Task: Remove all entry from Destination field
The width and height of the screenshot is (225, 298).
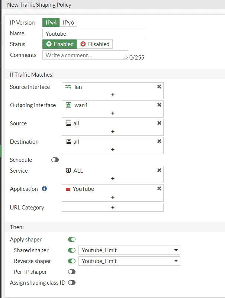Action: 159,141
